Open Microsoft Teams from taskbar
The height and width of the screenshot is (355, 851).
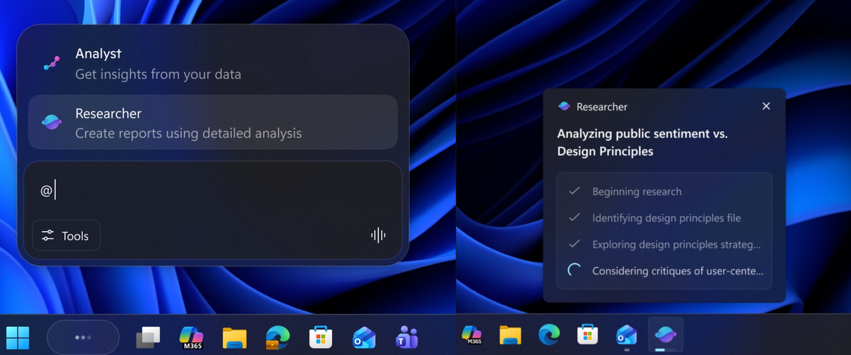pos(406,338)
